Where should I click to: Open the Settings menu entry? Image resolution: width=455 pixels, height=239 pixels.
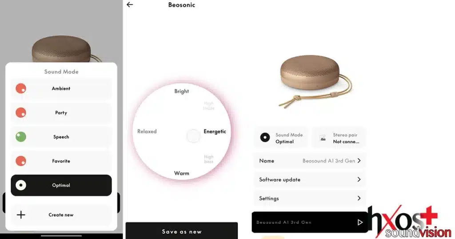[x=310, y=199]
